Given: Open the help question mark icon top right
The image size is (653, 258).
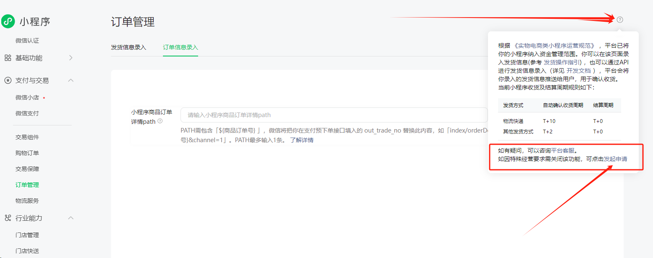Looking at the screenshot, I should (x=620, y=19).
